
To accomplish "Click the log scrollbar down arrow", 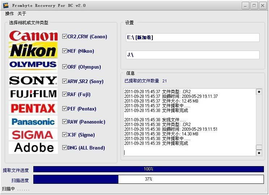I will 259,153.
